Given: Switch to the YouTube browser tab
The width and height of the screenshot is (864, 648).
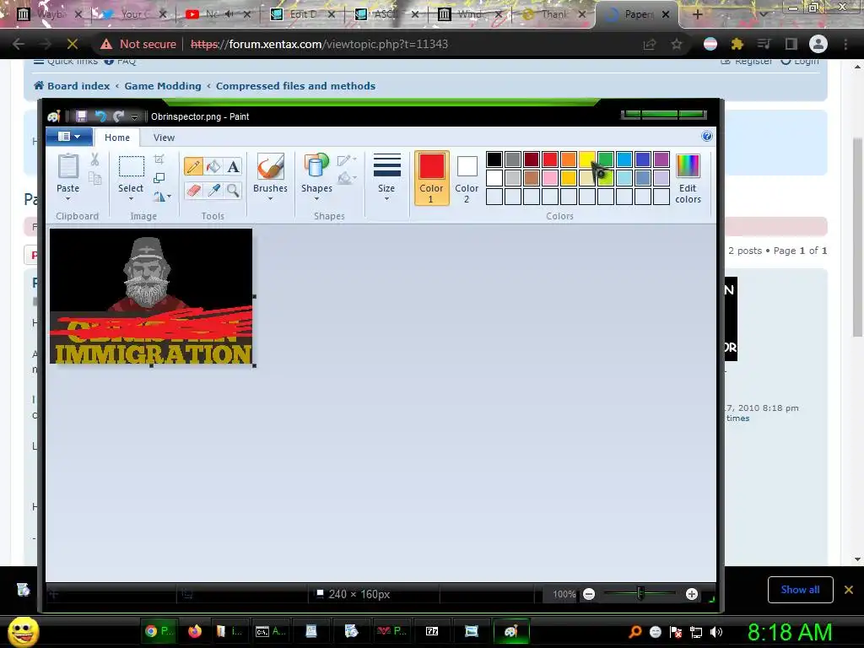Looking at the screenshot, I should pyautogui.click(x=219, y=14).
